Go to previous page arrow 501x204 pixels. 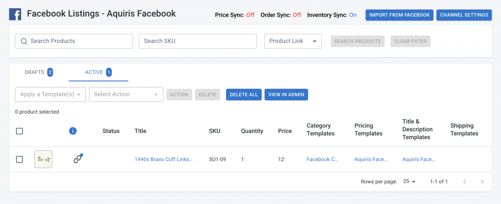click(465, 182)
